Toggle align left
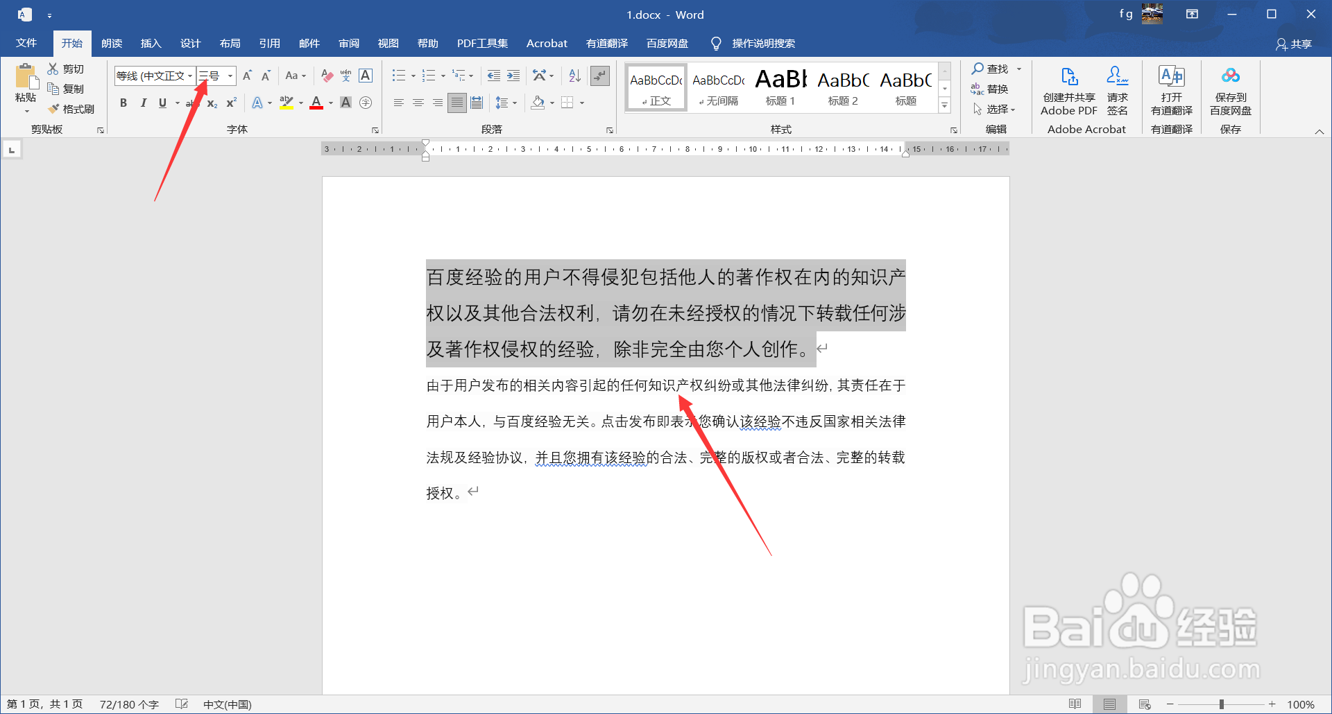The height and width of the screenshot is (714, 1332). (398, 103)
